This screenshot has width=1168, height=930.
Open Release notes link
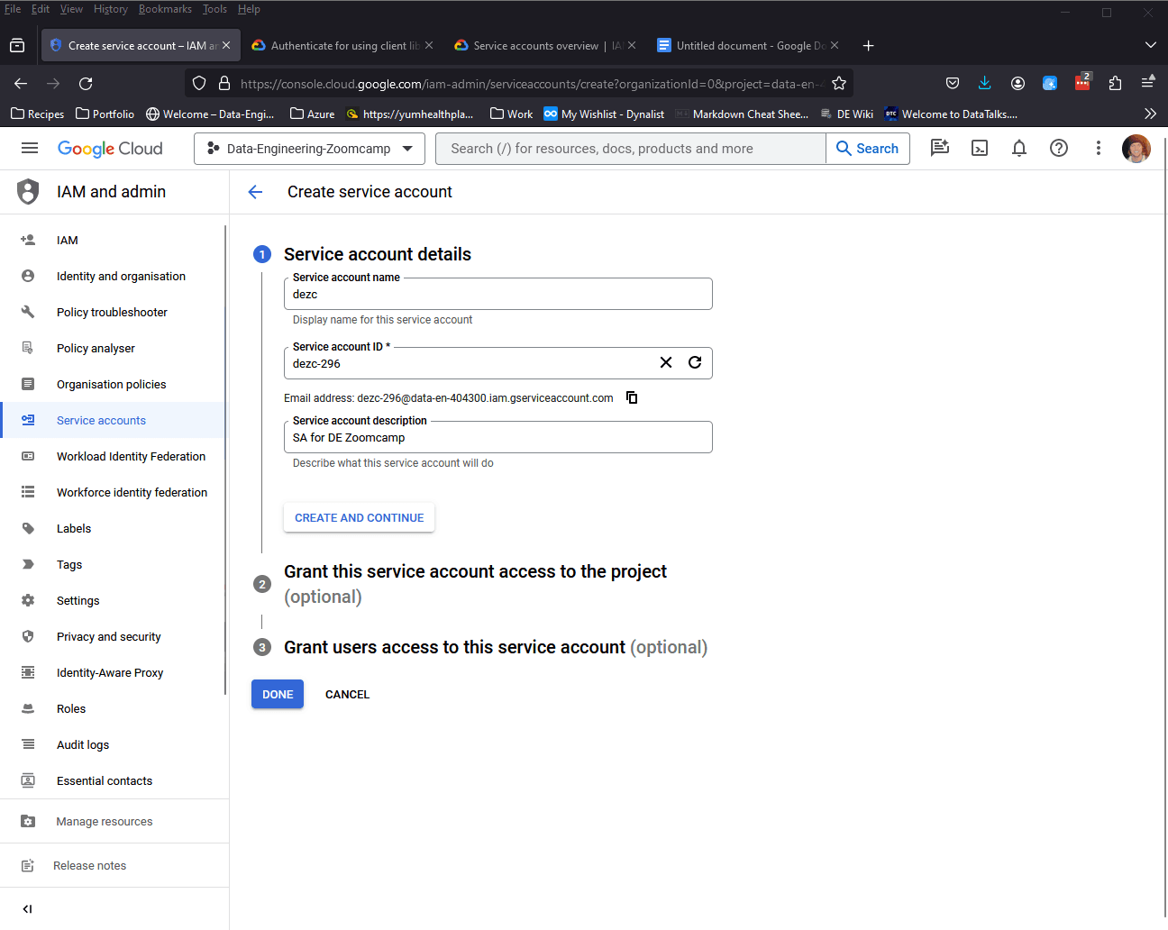click(114, 865)
